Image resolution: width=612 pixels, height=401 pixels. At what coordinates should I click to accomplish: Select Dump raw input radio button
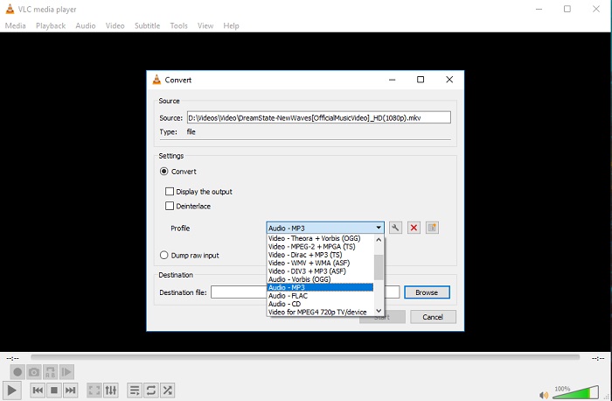point(164,255)
